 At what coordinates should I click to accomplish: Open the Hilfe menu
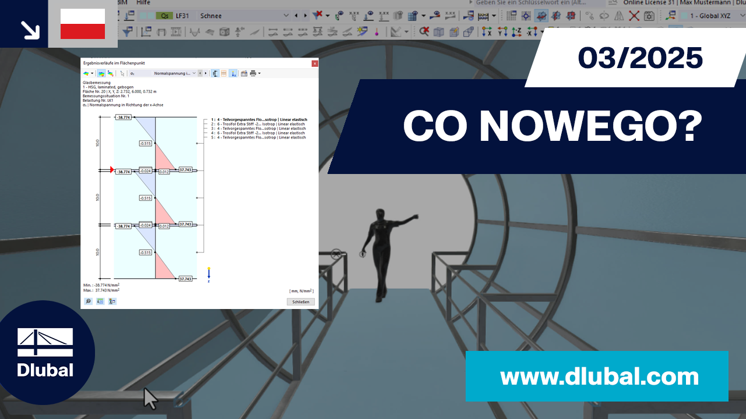143,3
